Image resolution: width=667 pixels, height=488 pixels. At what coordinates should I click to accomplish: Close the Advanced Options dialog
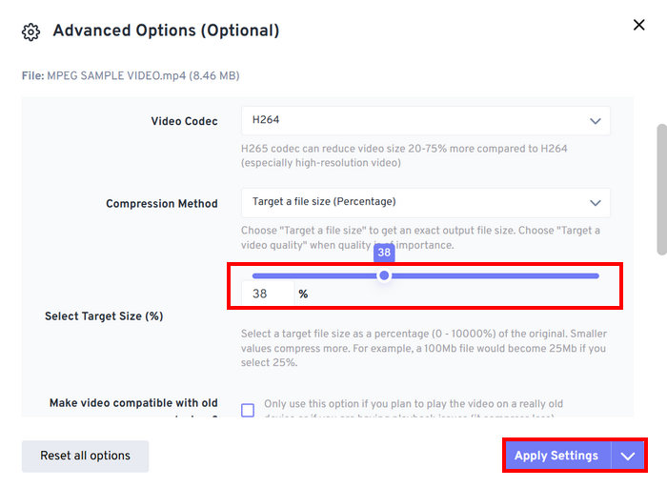tap(638, 25)
